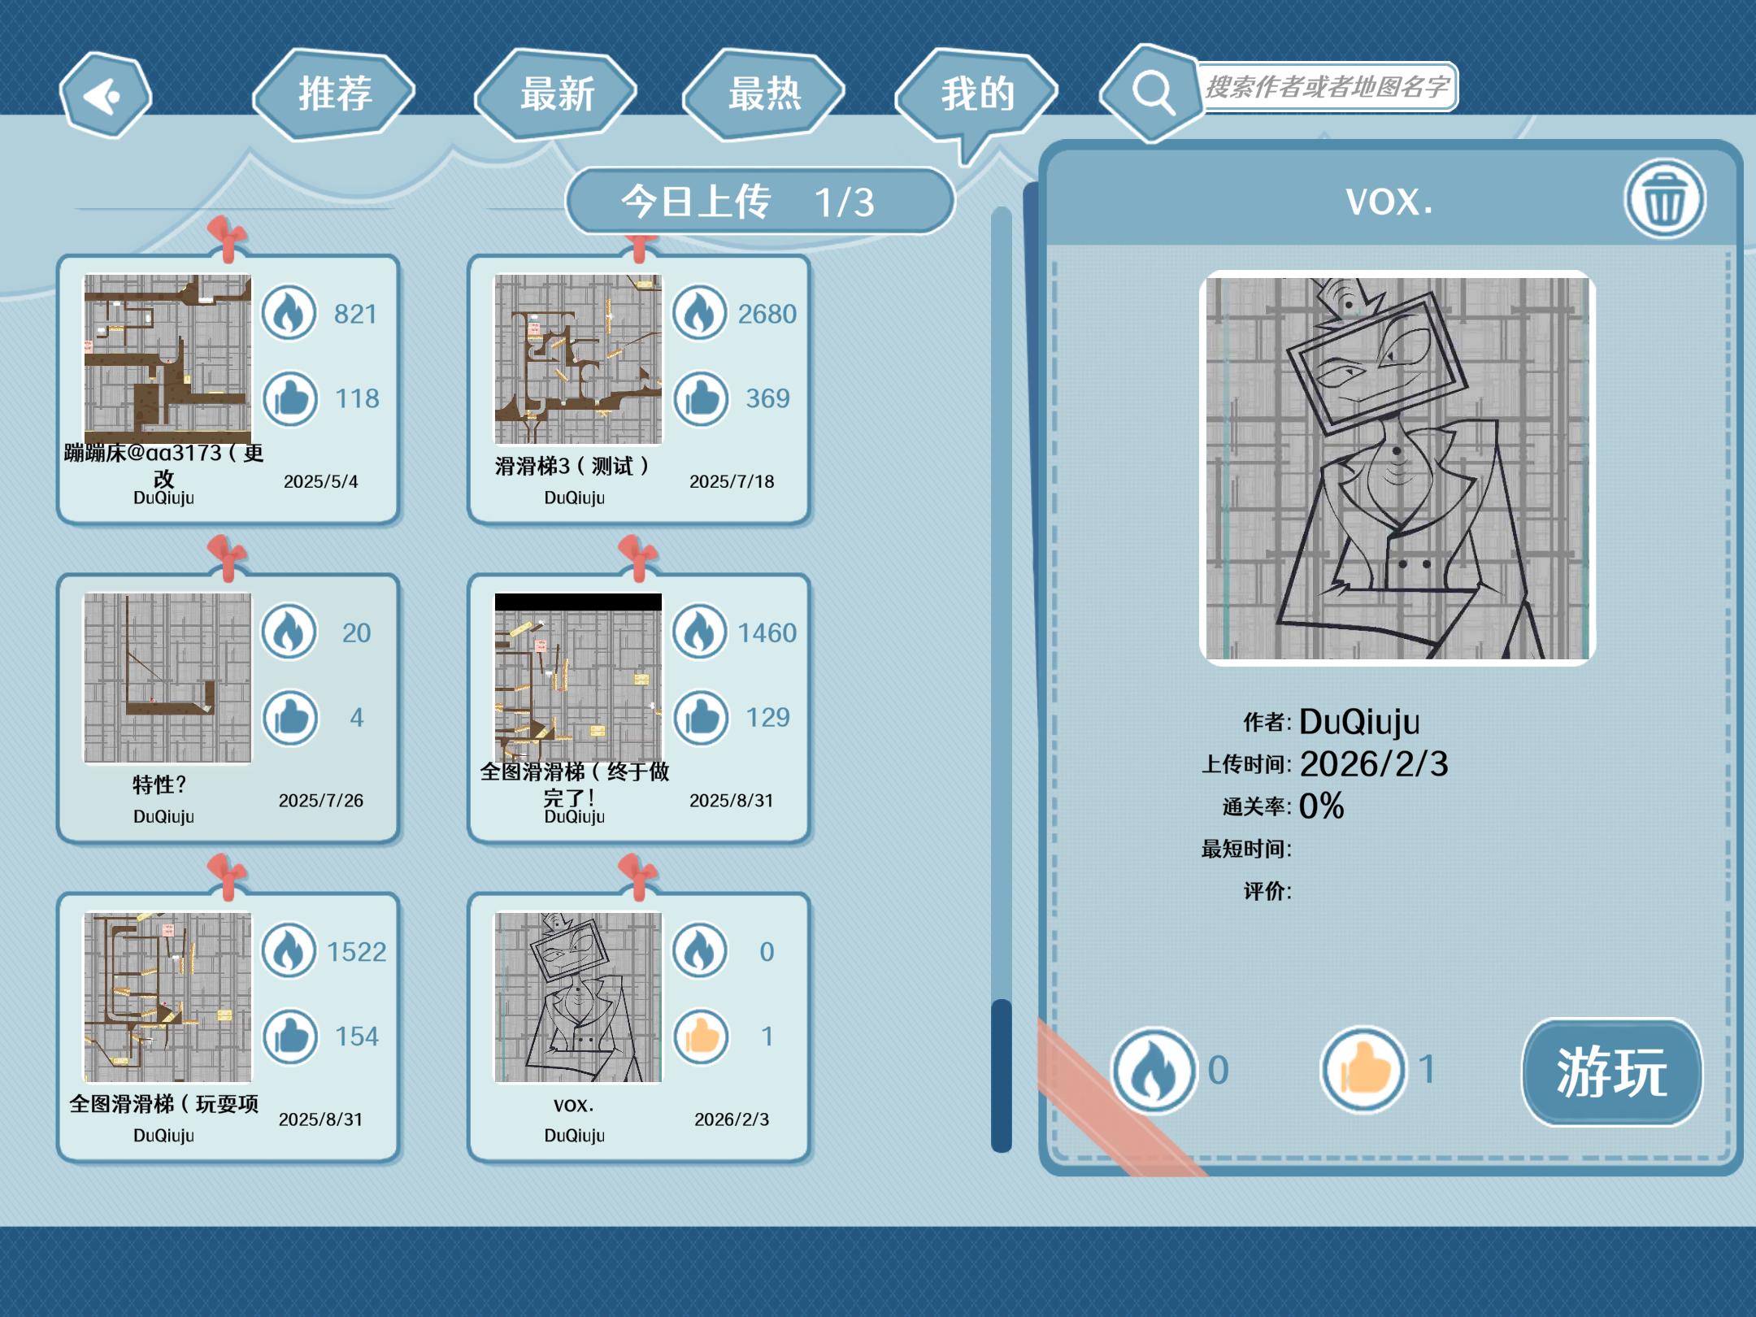Viewport: 1756px width, 1317px height.
Task: Open the 蹦蹦床@aa3173 map thumbnail
Action: click(x=168, y=358)
